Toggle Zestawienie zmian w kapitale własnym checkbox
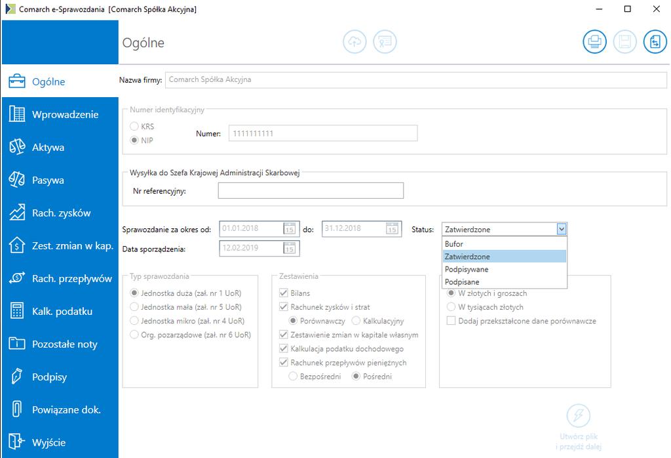This screenshot has width=671, height=458. point(283,335)
